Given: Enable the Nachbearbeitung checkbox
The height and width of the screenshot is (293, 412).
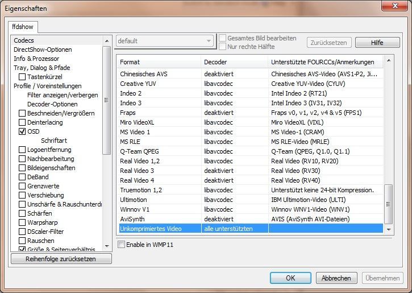Looking at the screenshot, I should coord(22,159).
